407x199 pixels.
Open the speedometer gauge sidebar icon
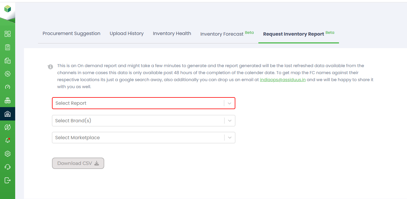click(8, 87)
